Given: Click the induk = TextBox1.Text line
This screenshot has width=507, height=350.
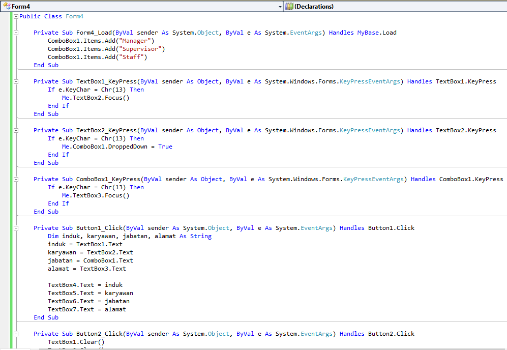Looking at the screenshot, I should click(x=85, y=244).
